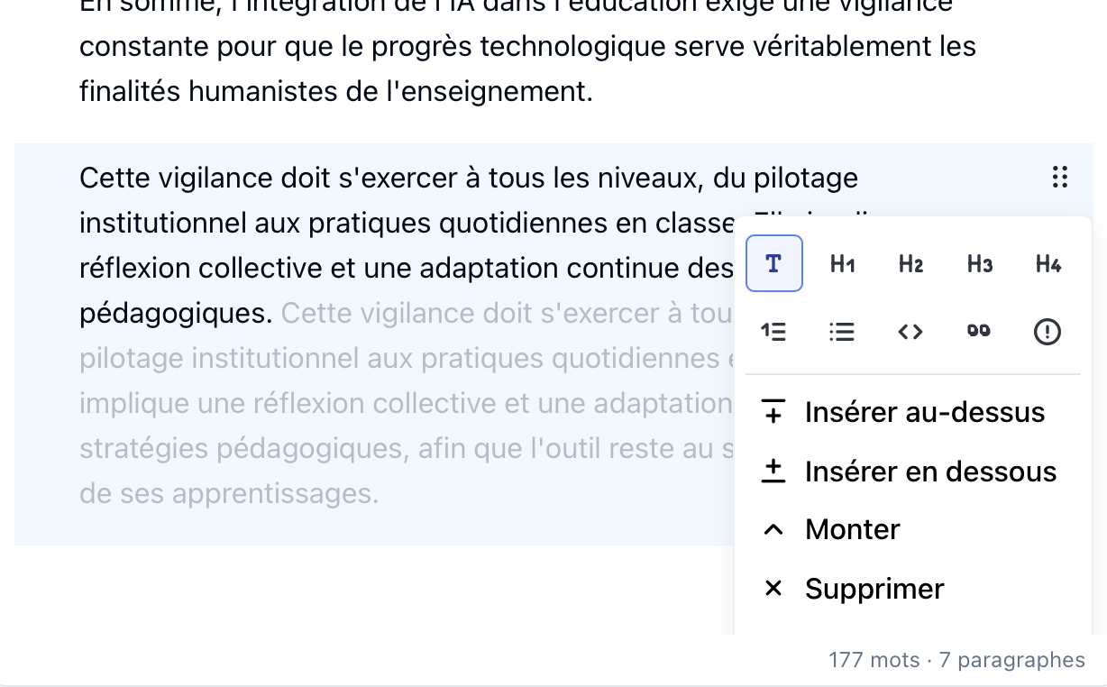Set block to Heading 1
The width and height of the screenshot is (1107, 687).
(x=842, y=263)
